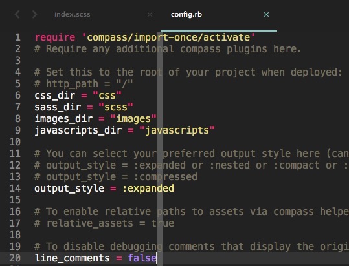Close the config.rb tab
Viewport: 349px width, 266px height.
point(266,15)
